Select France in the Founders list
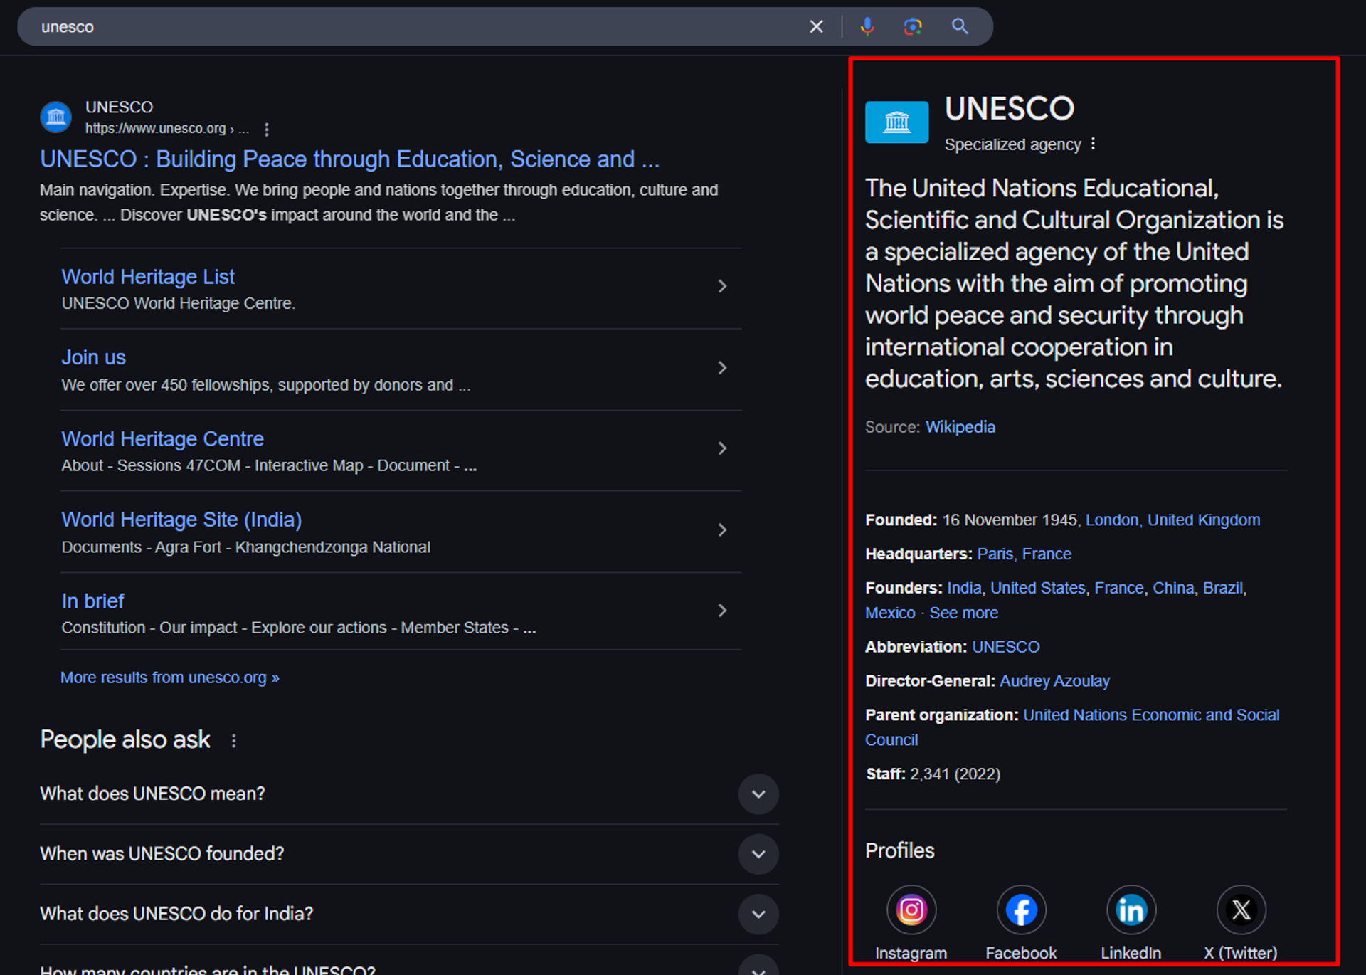Screen dimensions: 1366x975 point(1119,589)
